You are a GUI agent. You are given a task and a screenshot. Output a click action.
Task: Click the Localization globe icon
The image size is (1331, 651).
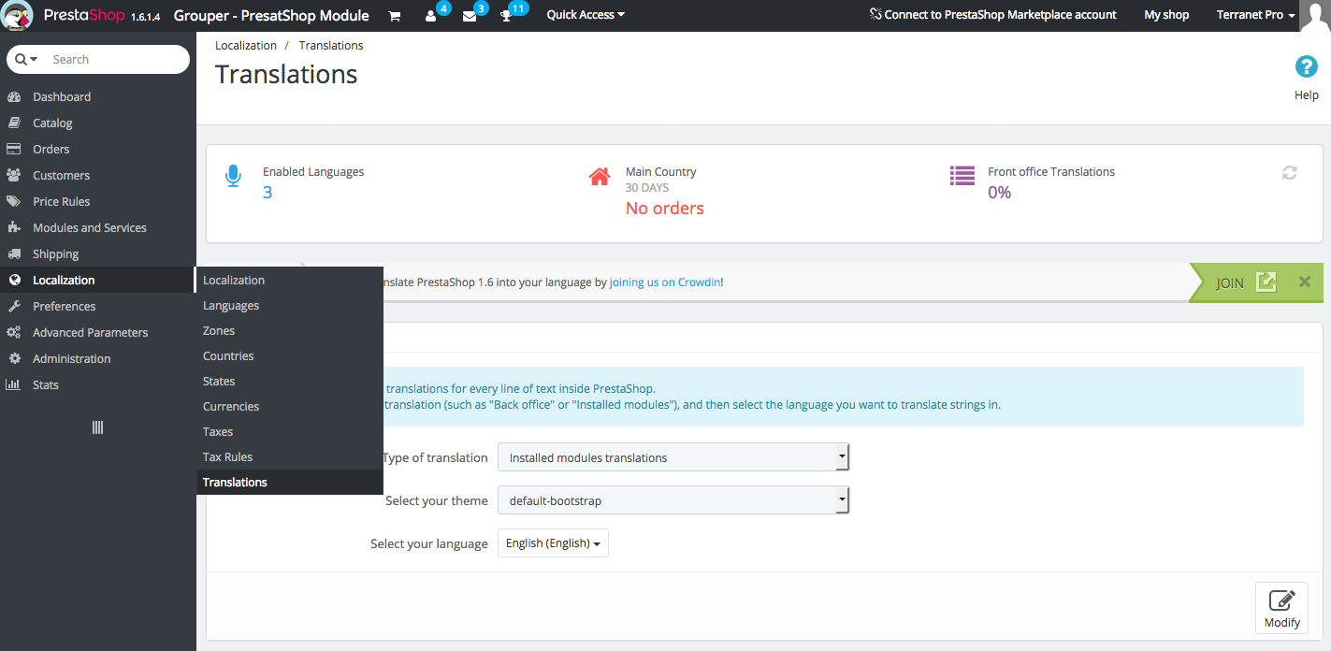tap(14, 281)
